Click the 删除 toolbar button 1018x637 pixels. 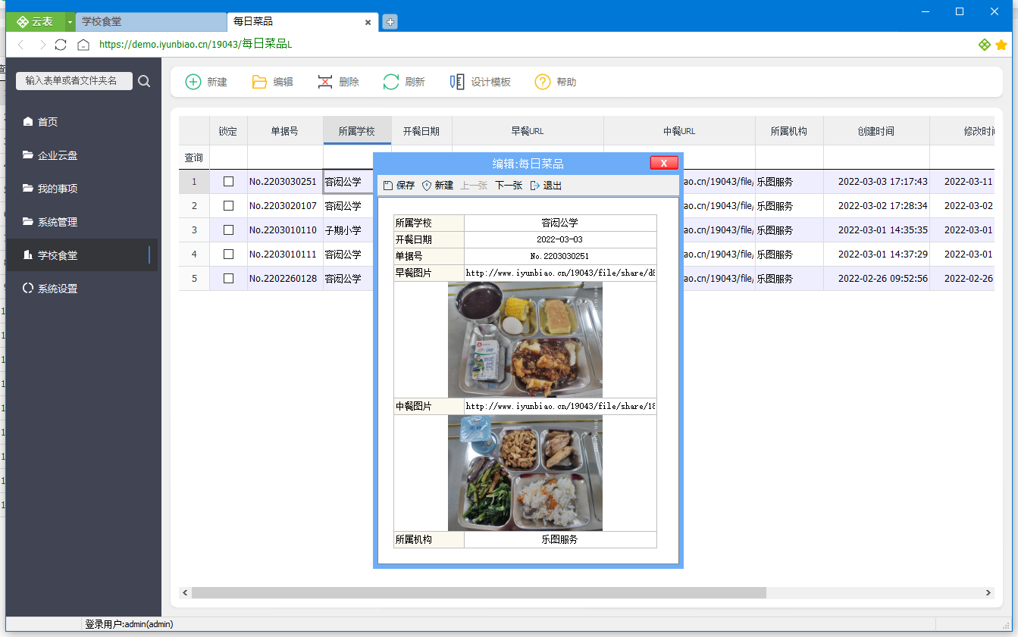338,82
